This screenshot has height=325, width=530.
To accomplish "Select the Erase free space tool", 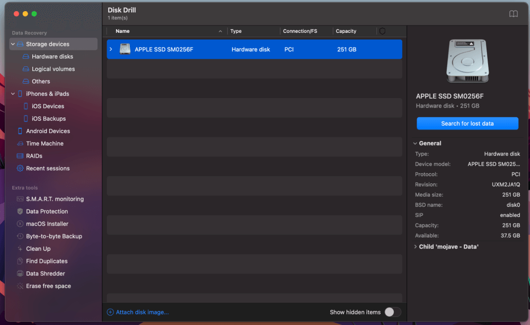I will [48, 286].
